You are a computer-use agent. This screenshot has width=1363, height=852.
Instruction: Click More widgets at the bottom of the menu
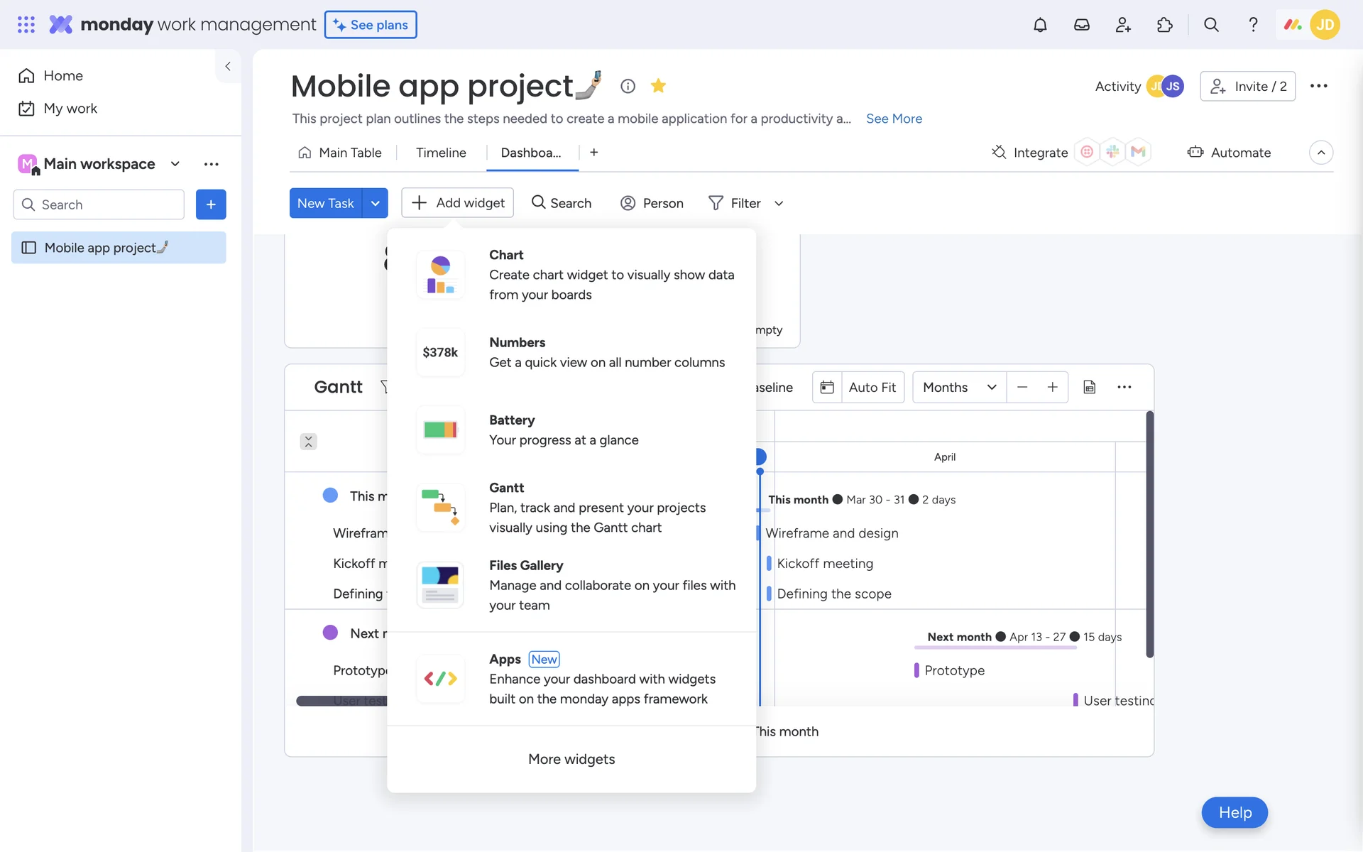click(x=571, y=759)
